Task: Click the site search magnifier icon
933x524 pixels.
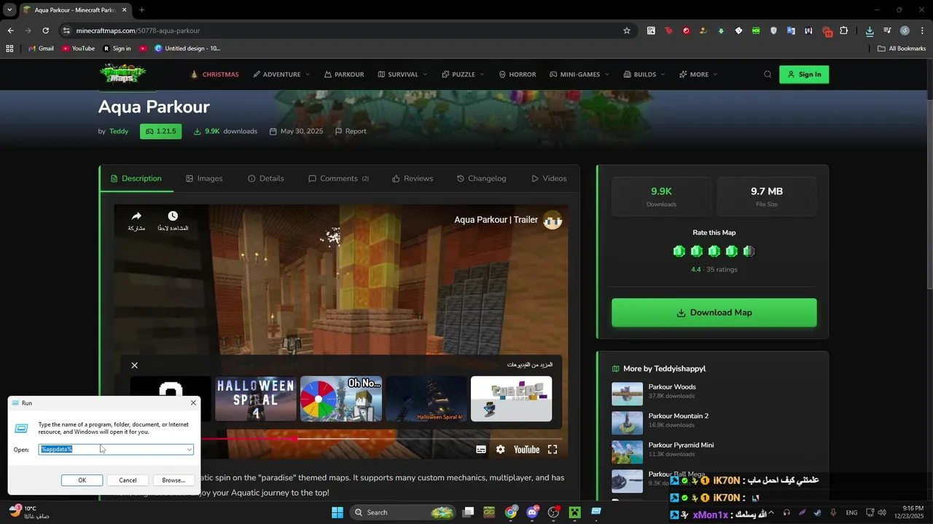Action: pos(768,74)
